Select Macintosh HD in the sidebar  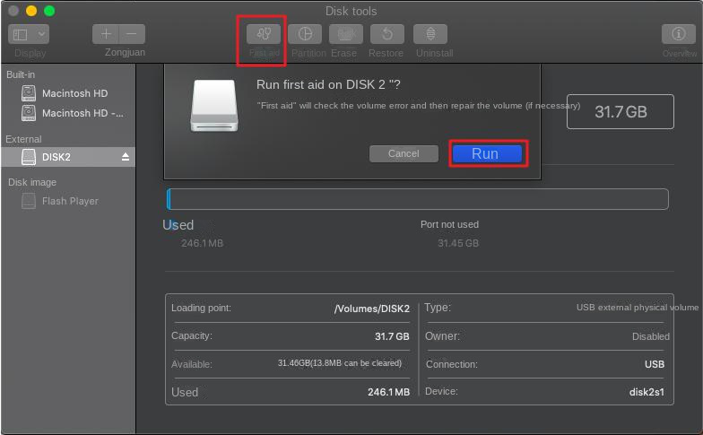click(x=74, y=93)
